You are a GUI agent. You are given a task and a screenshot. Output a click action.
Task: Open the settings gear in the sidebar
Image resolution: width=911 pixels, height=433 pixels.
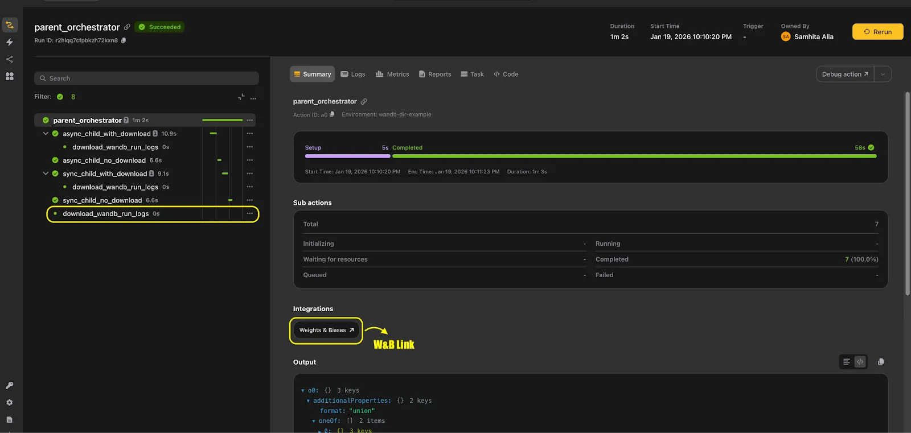10,402
